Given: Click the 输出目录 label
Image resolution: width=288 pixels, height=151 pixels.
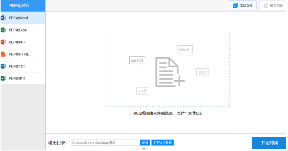Looking at the screenshot, I should (57, 143).
